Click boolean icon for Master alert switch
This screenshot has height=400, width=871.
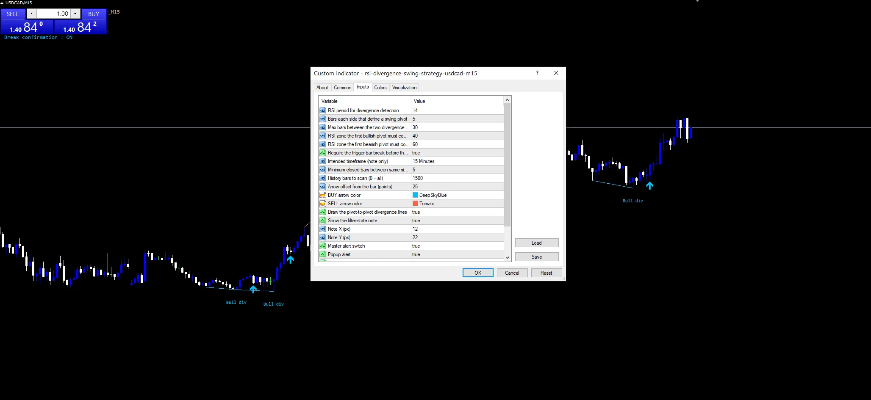click(x=323, y=246)
